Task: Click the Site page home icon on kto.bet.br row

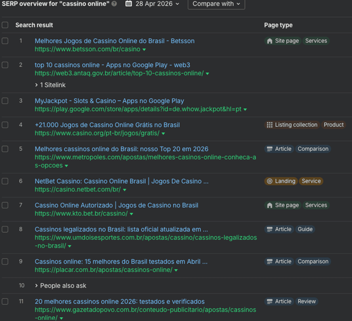Action: pyautogui.click(x=270, y=205)
